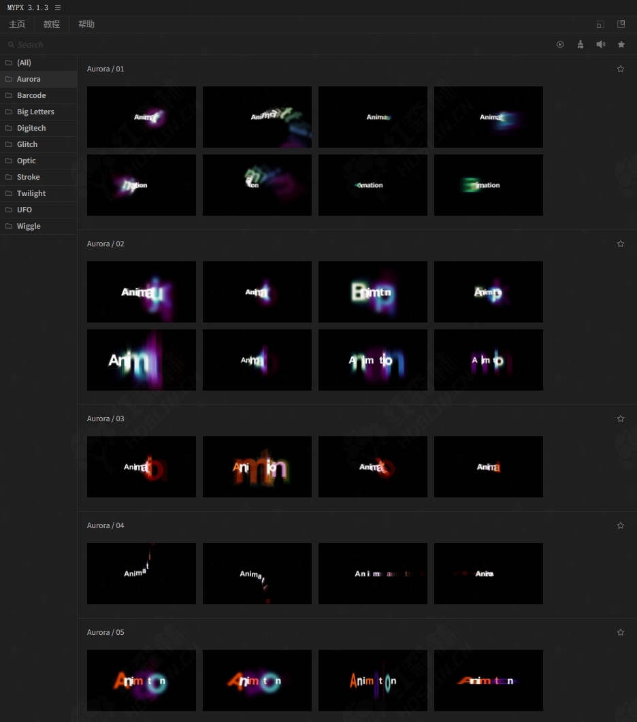Click the Aurora / 04 heading
This screenshot has height=722, width=637.
click(x=105, y=526)
